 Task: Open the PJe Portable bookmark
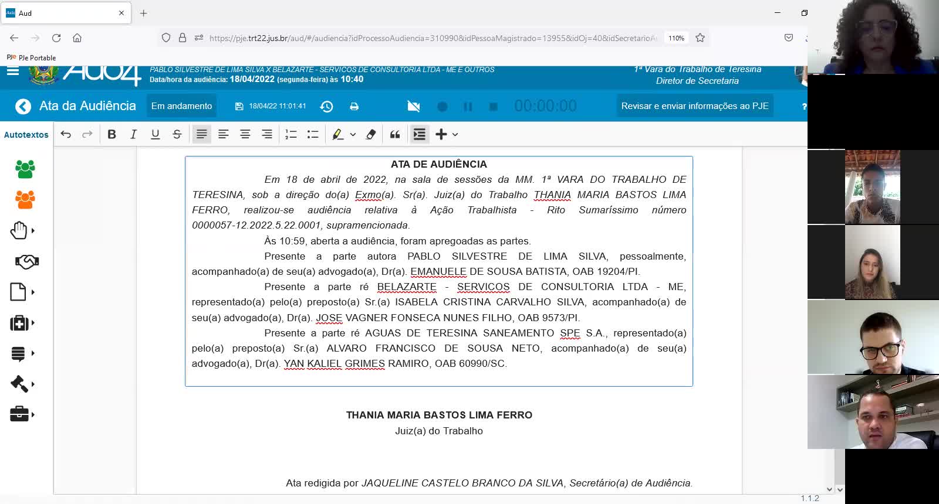pos(32,57)
